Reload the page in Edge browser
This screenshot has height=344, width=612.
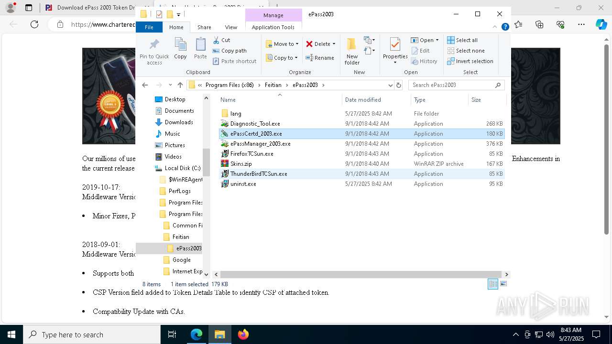(34, 24)
